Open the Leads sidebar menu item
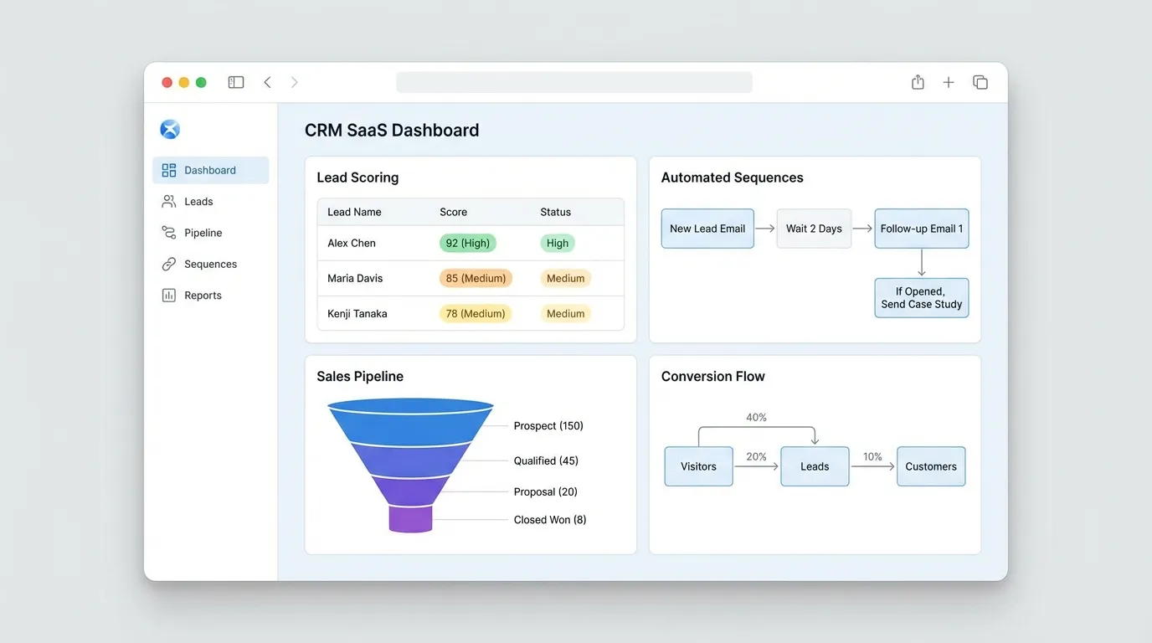This screenshot has width=1152, height=643. coord(198,202)
